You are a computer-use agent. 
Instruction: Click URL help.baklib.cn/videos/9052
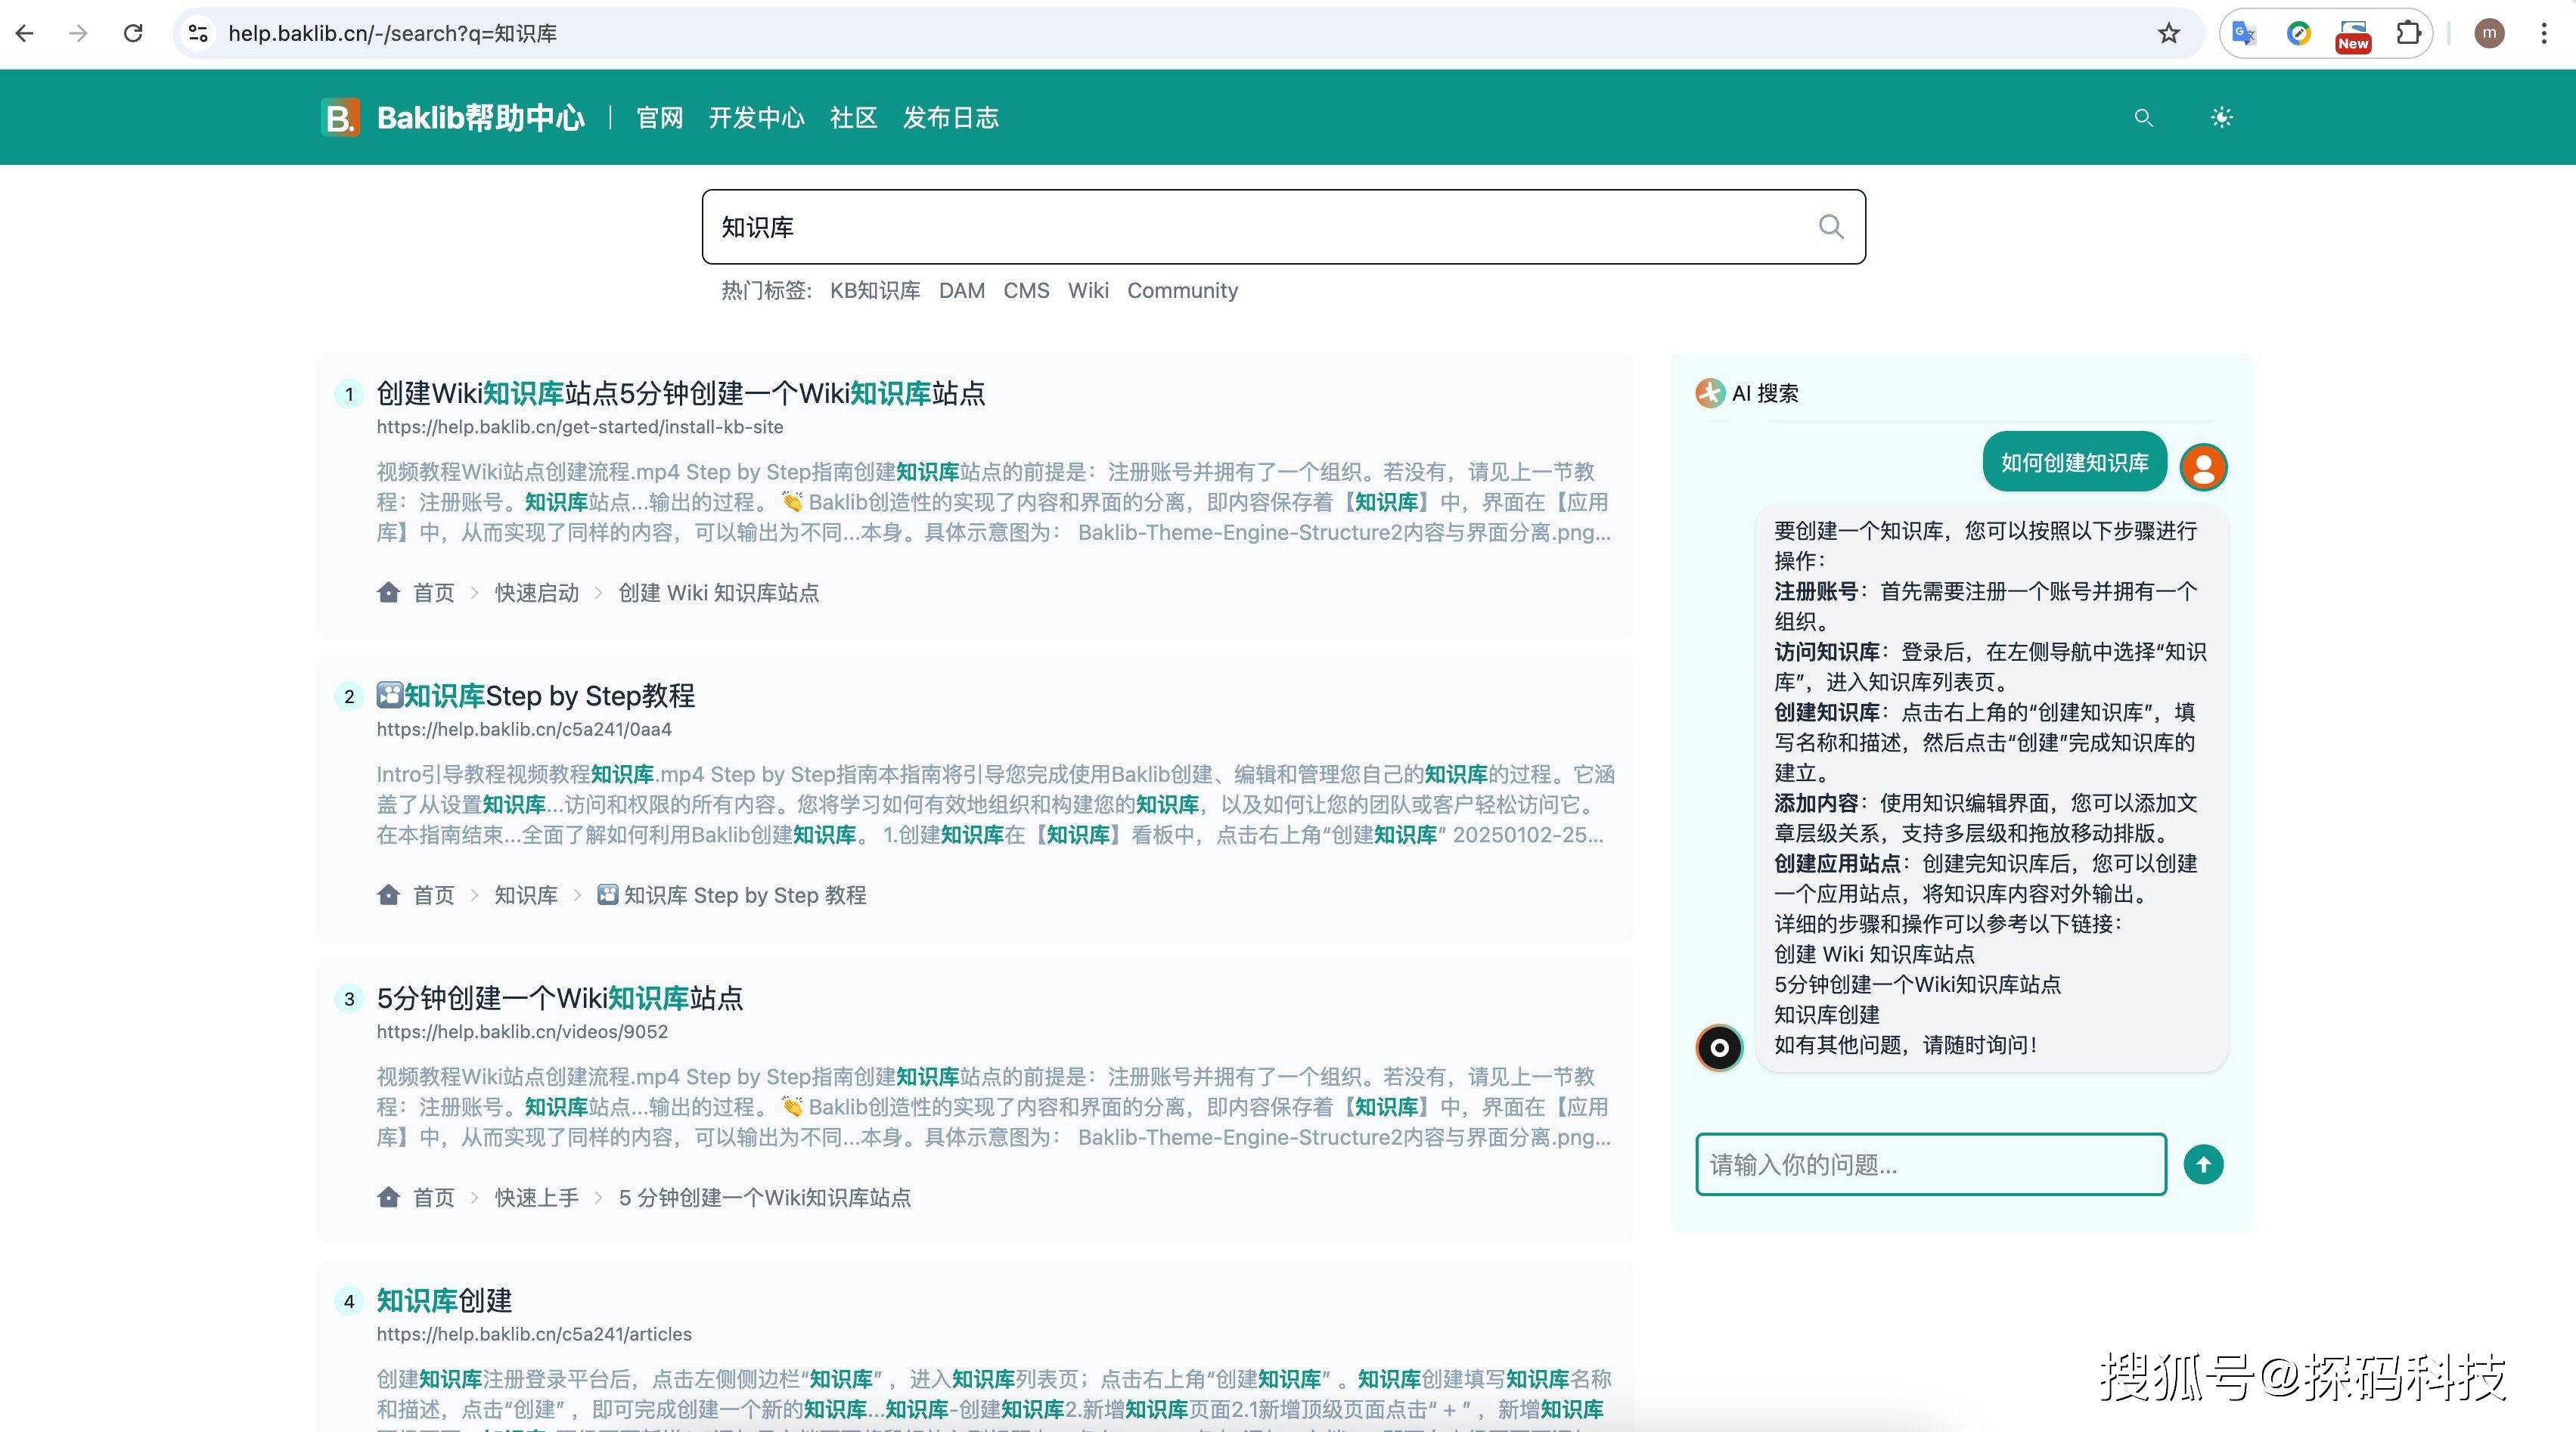(522, 1032)
